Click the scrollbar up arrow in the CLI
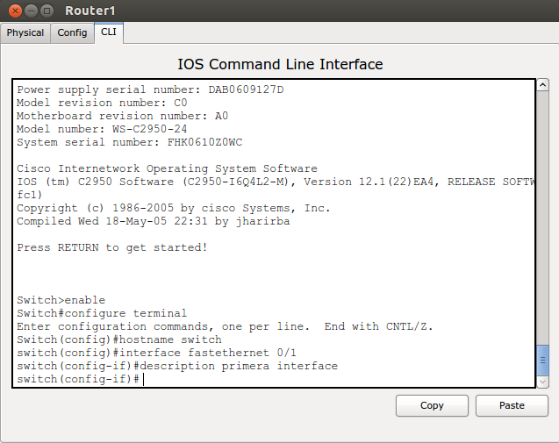The image size is (559, 443). tap(543, 85)
